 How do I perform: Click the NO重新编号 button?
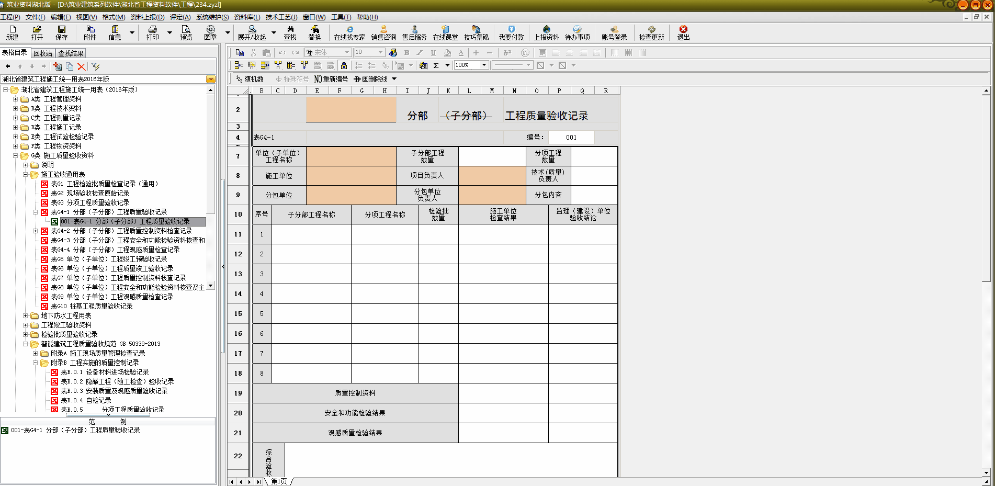331,79
